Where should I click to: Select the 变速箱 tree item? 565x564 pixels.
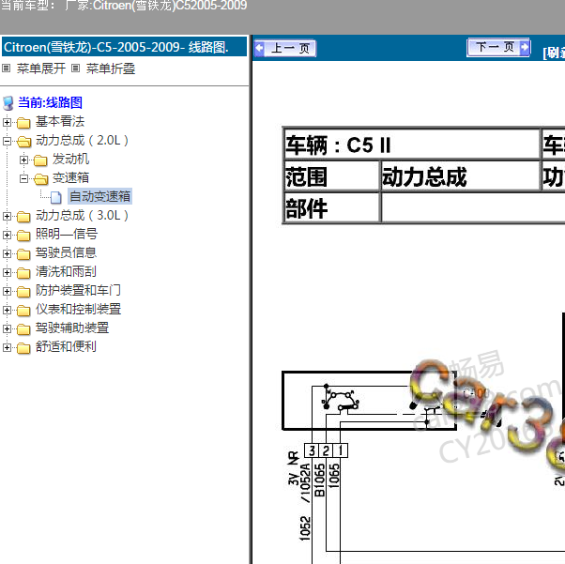[x=70, y=177]
